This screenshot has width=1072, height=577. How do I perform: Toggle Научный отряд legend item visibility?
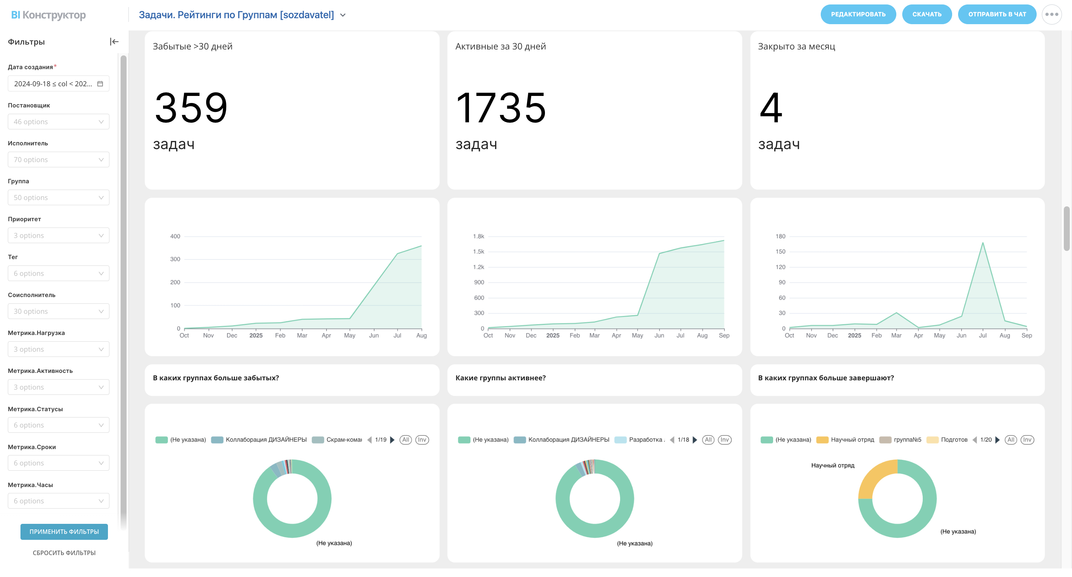click(x=846, y=440)
